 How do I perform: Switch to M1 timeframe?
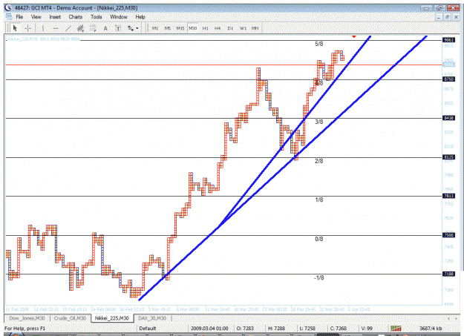click(154, 28)
